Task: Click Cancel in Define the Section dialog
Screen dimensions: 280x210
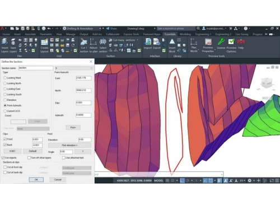Action: (x=58, y=180)
